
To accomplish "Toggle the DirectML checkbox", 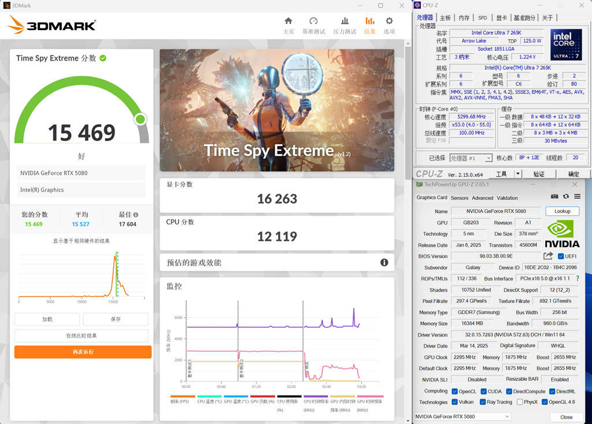I will pyautogui.click(x=552, y=391).
